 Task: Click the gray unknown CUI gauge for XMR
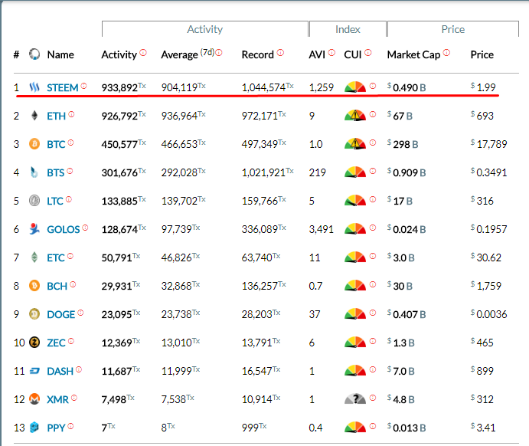355,398
